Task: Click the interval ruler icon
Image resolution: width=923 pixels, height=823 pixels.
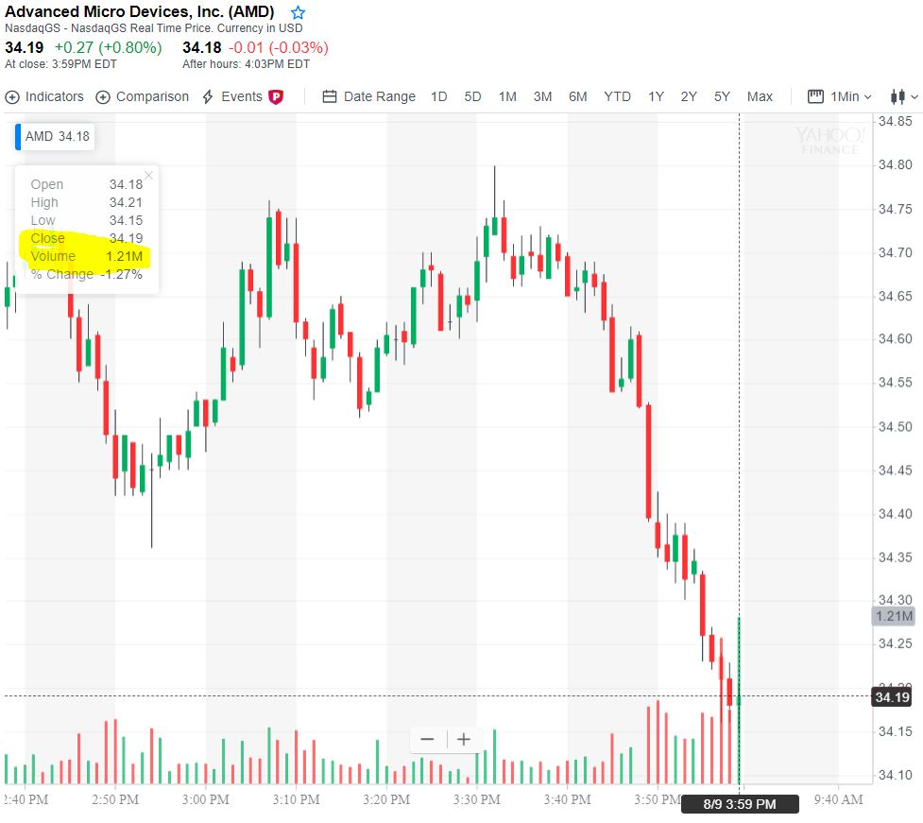Action: 815,96
